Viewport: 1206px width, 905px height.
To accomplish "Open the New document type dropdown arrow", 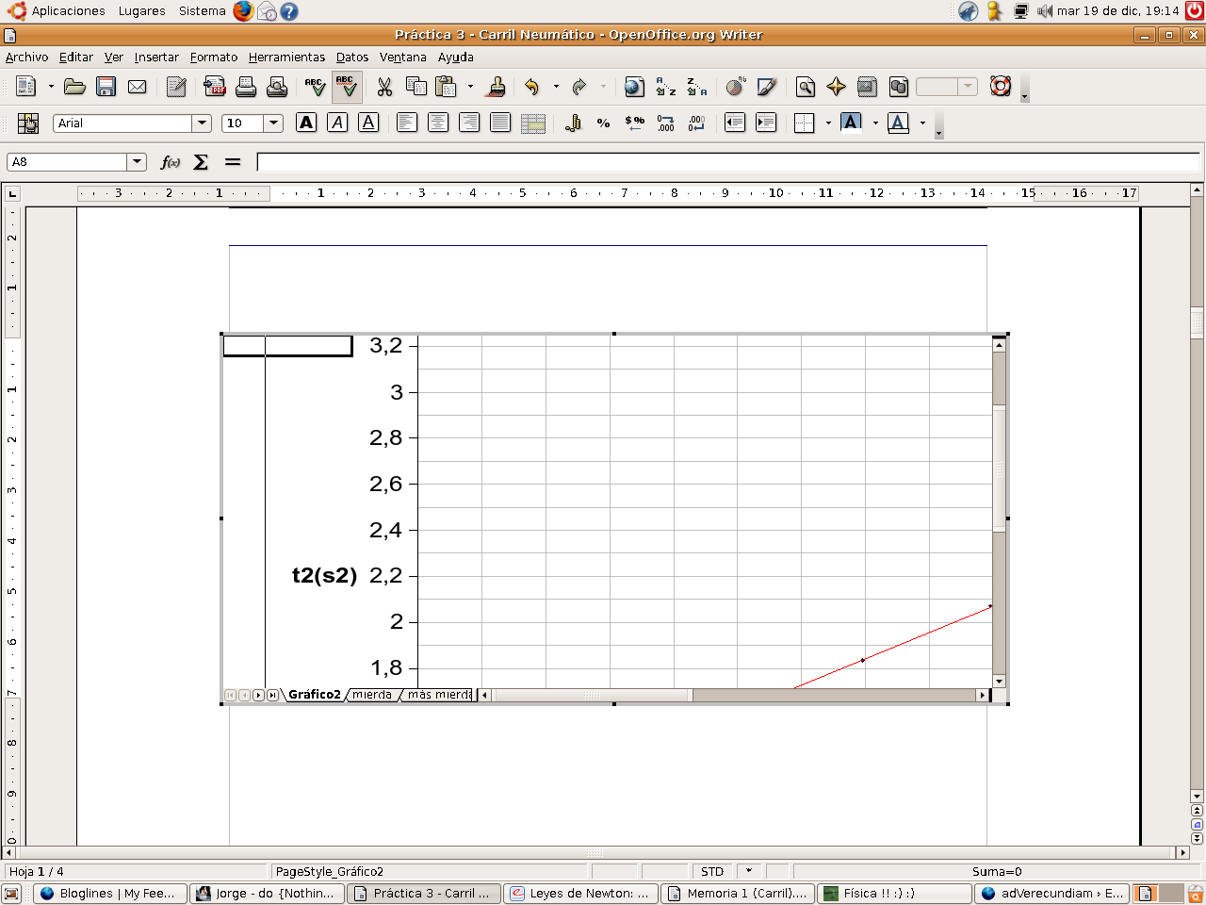I will [51, 87].
